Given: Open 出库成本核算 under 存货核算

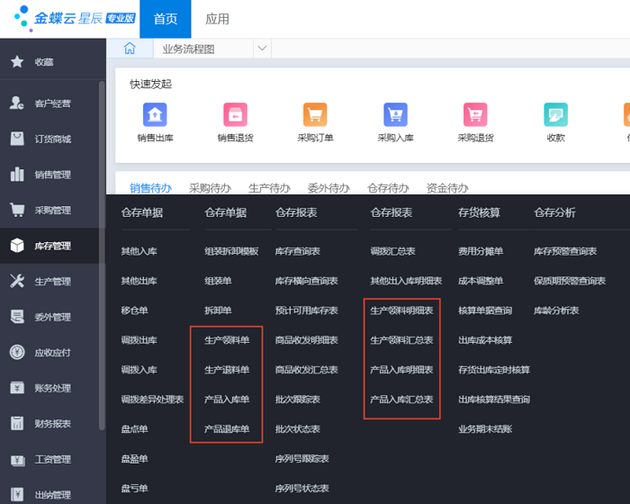Looking at the screenshot, I should tap(485, 340).
